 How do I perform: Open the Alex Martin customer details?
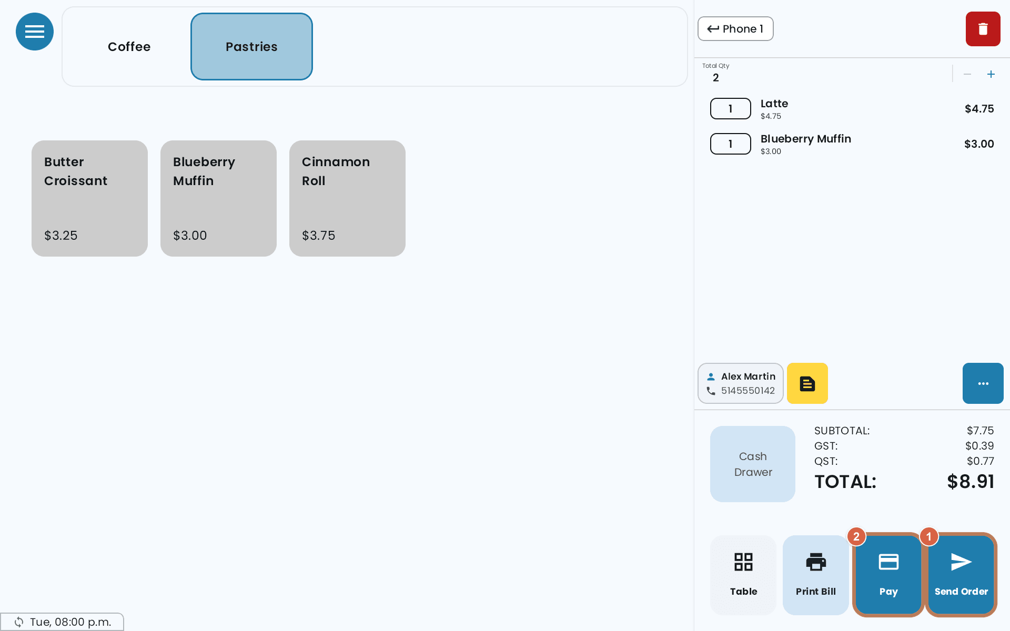[x=741, y=383]
